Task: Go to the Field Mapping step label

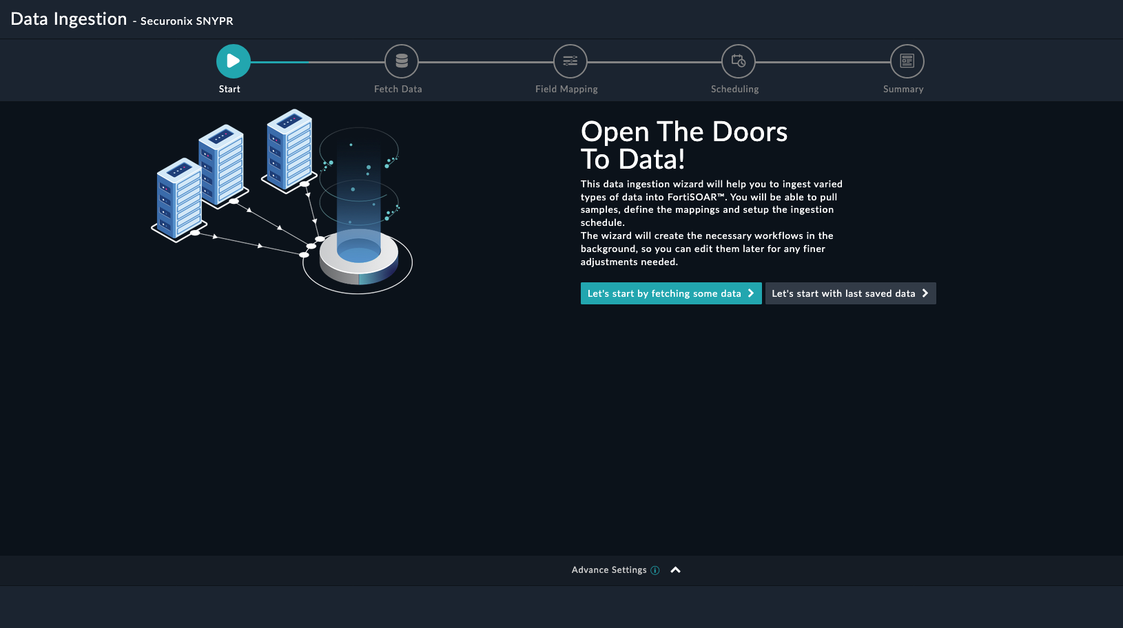Action: 566,89
